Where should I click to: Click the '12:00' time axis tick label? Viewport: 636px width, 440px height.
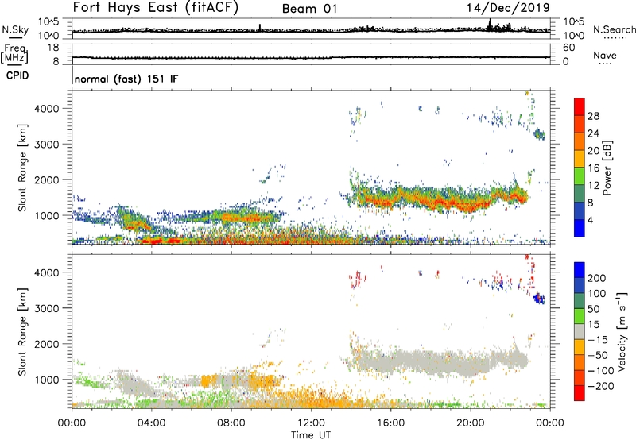311,423
